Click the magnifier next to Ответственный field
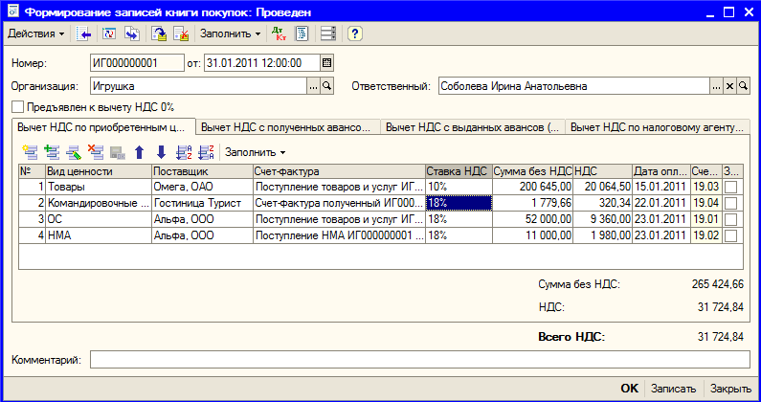This screenshot has width=761, height=402. (x=743, y=86)
